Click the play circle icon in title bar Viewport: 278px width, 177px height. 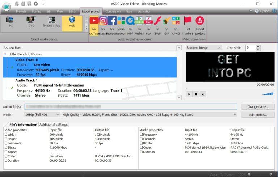[x=35, y=4]
